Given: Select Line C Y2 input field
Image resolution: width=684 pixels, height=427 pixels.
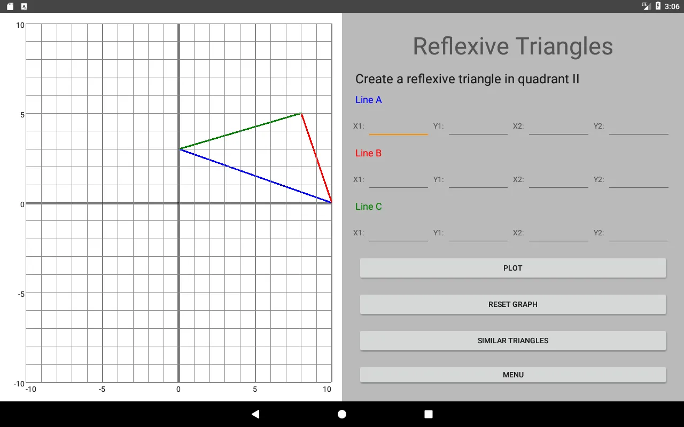Looking at the screenshot, I should coord(639,233).
